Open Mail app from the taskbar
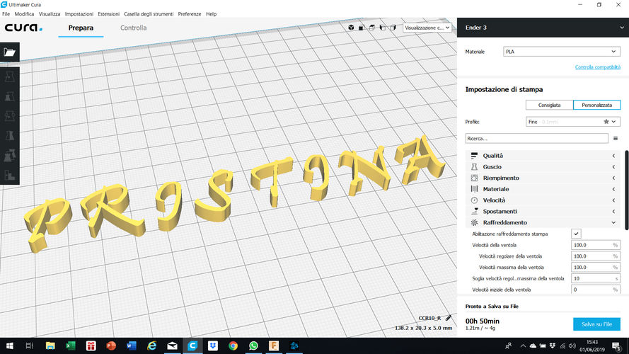Viewport: 629px width, 354px height. [x=172, y=346]
